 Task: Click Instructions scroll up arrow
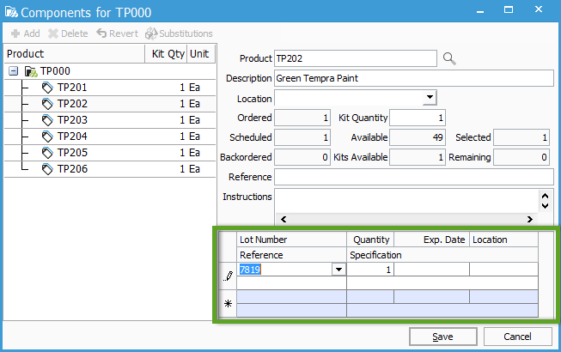point(545,196)
